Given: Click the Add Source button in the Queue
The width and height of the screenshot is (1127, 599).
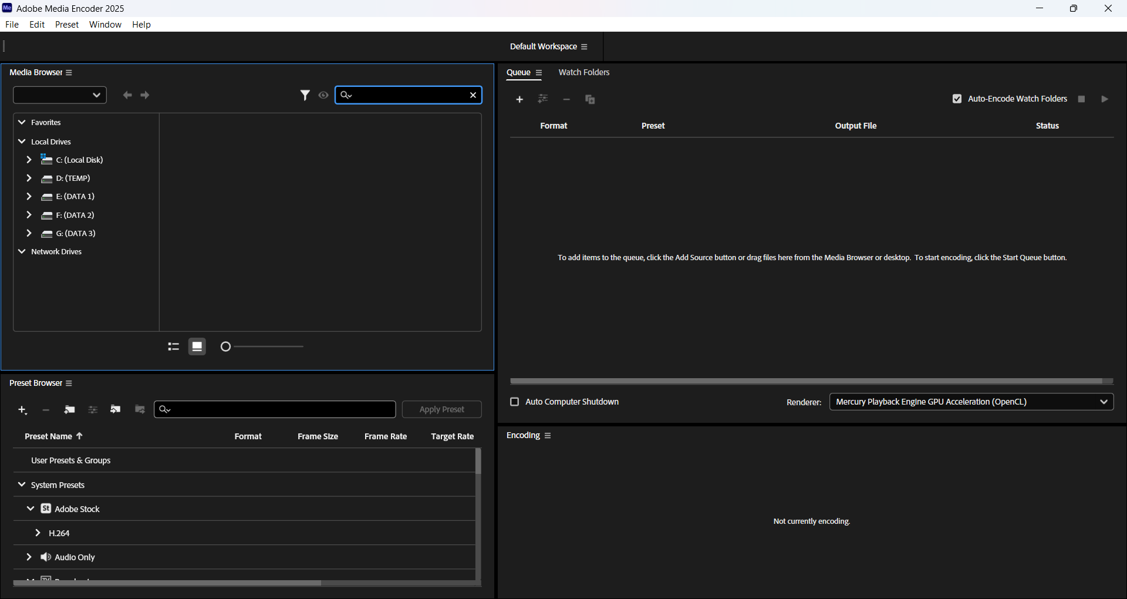Looking at the screenshot, I should point(519,99).
